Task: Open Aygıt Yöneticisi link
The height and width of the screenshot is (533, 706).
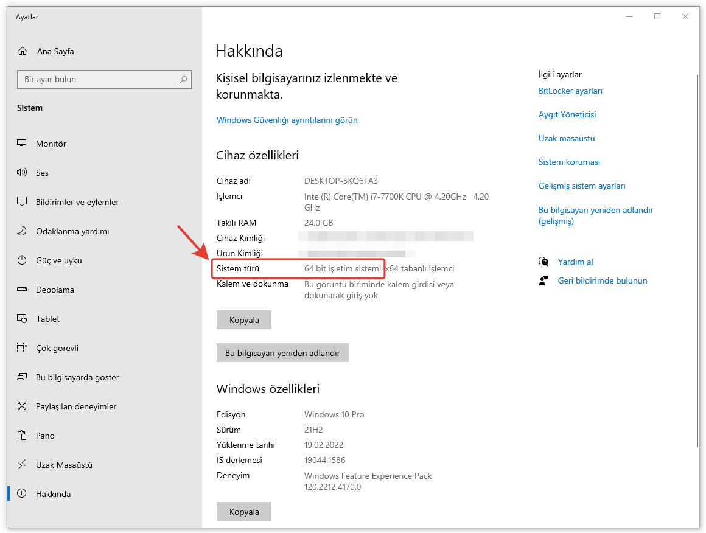Action: [567, 114]
